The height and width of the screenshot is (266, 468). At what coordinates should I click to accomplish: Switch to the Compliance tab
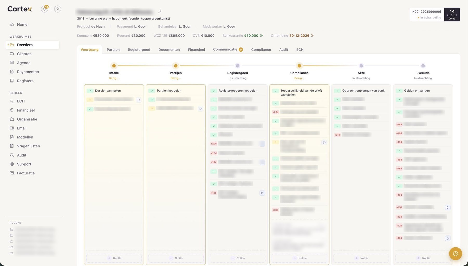tap(261, 50)
